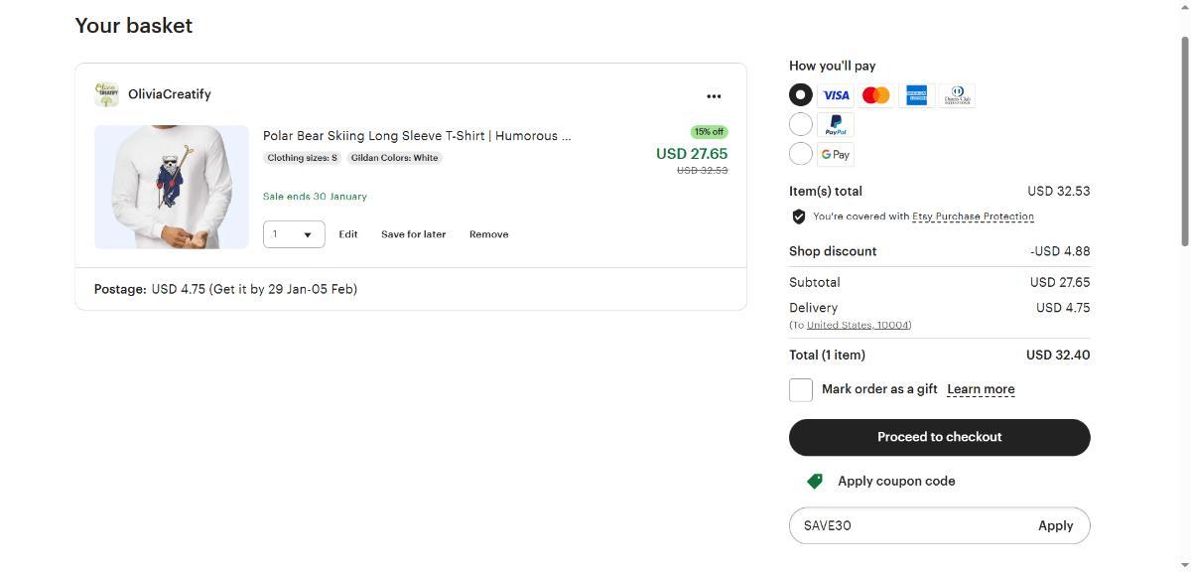
Task: Open the three-dot shop options menu
Action: 714,96
